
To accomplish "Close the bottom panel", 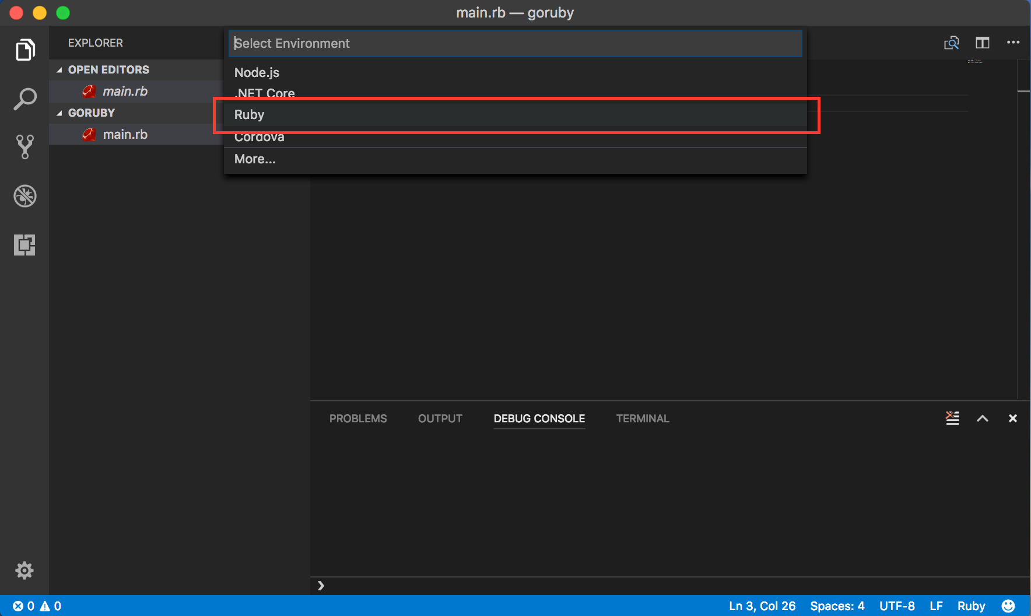I will point(1013,418).
